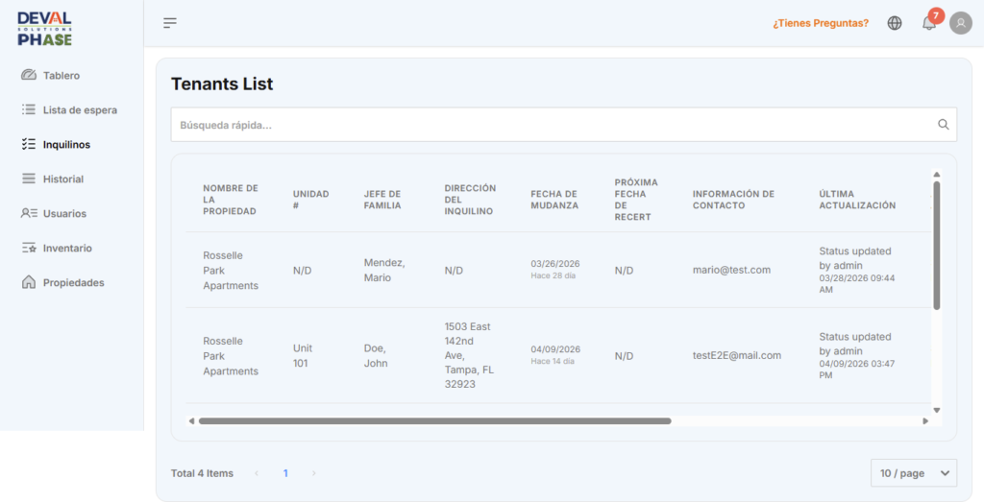
Task: Expand the 10 / page dropdown
Action: [x=913, y=473]
